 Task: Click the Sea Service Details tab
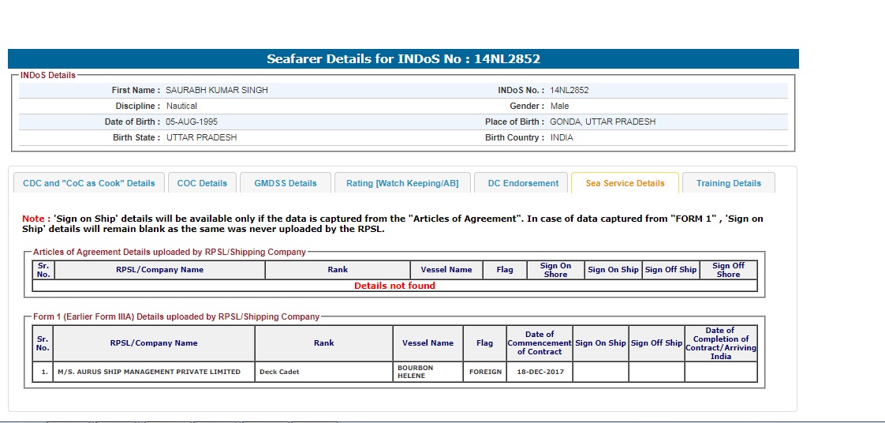pos(625,183)
